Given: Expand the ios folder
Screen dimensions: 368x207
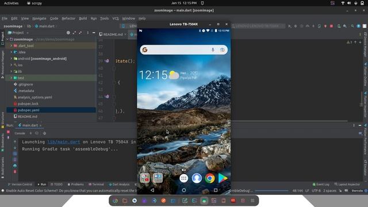Looking at the screenshot, I should pyautogui.click(x=11, y=65).
